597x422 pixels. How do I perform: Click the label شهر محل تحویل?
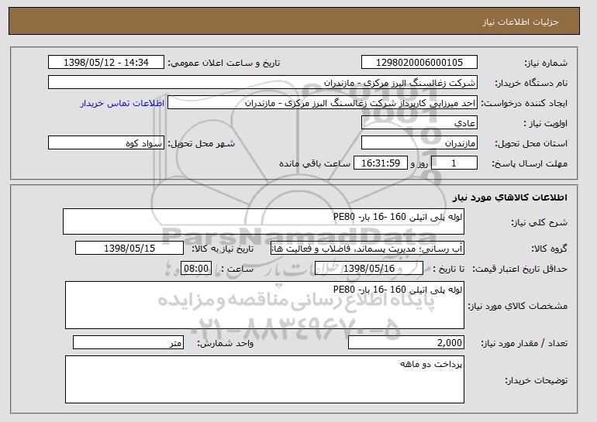(x=202, y=143)
